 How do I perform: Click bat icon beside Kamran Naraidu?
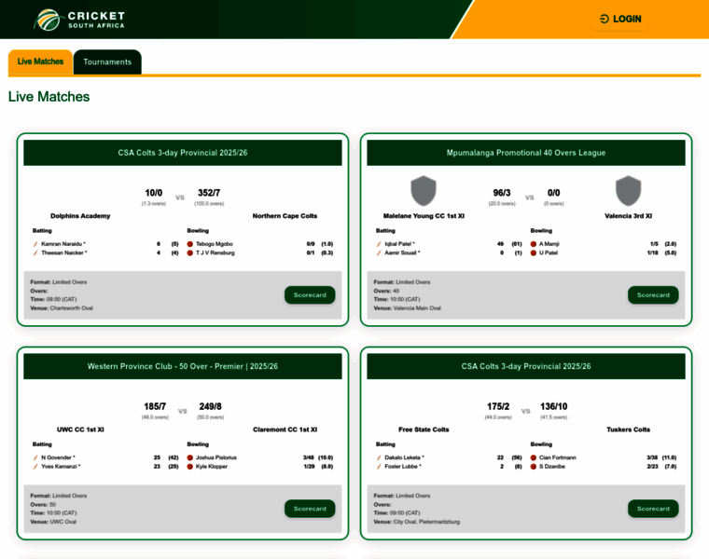pyautogui.click(x=35, y=244)
